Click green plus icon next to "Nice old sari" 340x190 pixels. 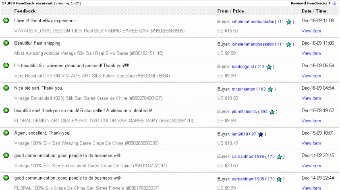(x=6, y=88)
